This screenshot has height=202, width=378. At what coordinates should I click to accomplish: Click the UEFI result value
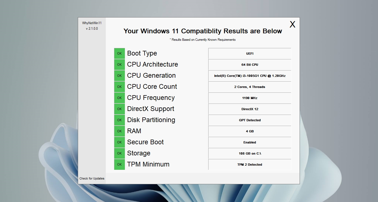[250, 54]
